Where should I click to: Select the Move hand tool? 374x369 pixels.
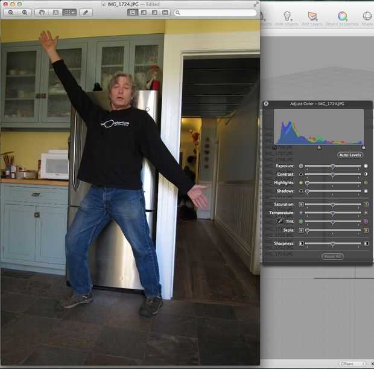pos(42,13)
